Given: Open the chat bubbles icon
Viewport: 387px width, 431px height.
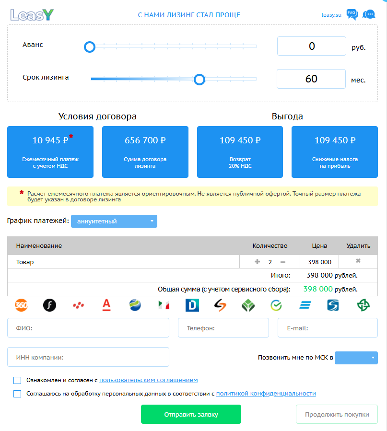Looking at the screenshot, I should (369, 14).
